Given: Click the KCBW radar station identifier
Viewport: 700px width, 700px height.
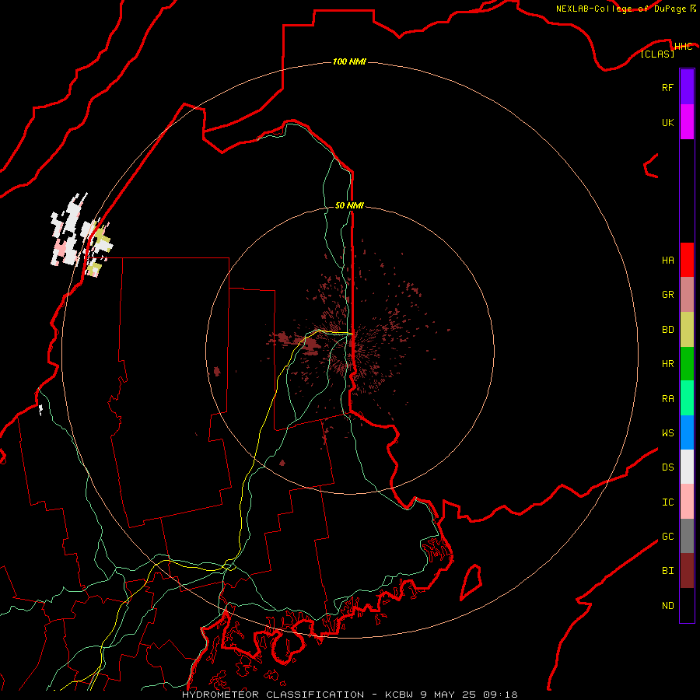Looking at the screenshot, I should (398, 695).
